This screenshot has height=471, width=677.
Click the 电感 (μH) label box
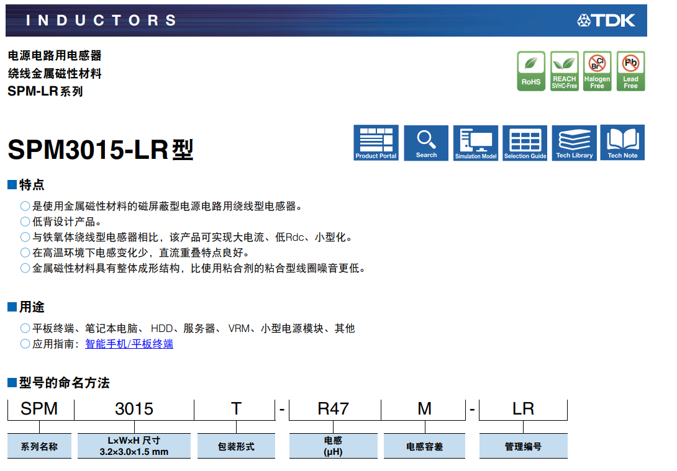334,446
